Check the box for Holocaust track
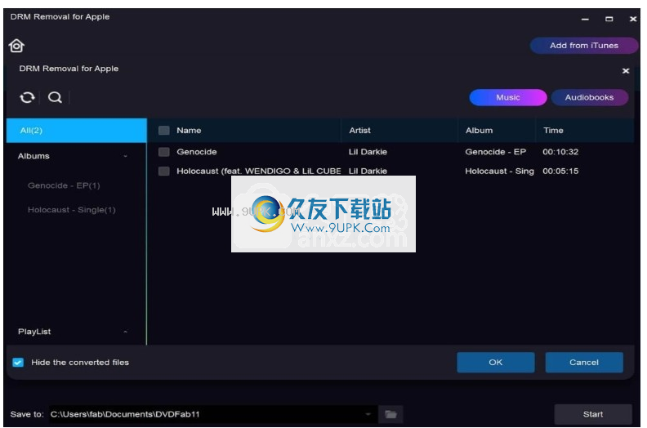647x428 pixels. [164, 171]
